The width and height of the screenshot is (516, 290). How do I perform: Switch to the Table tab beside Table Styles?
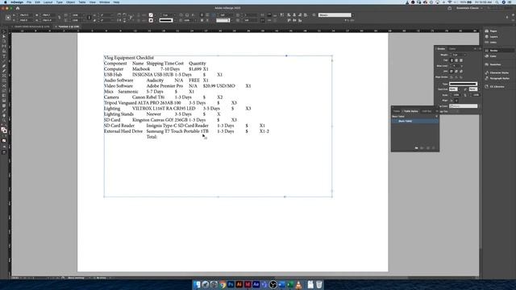pyautogui.click(x=397, y=111)
